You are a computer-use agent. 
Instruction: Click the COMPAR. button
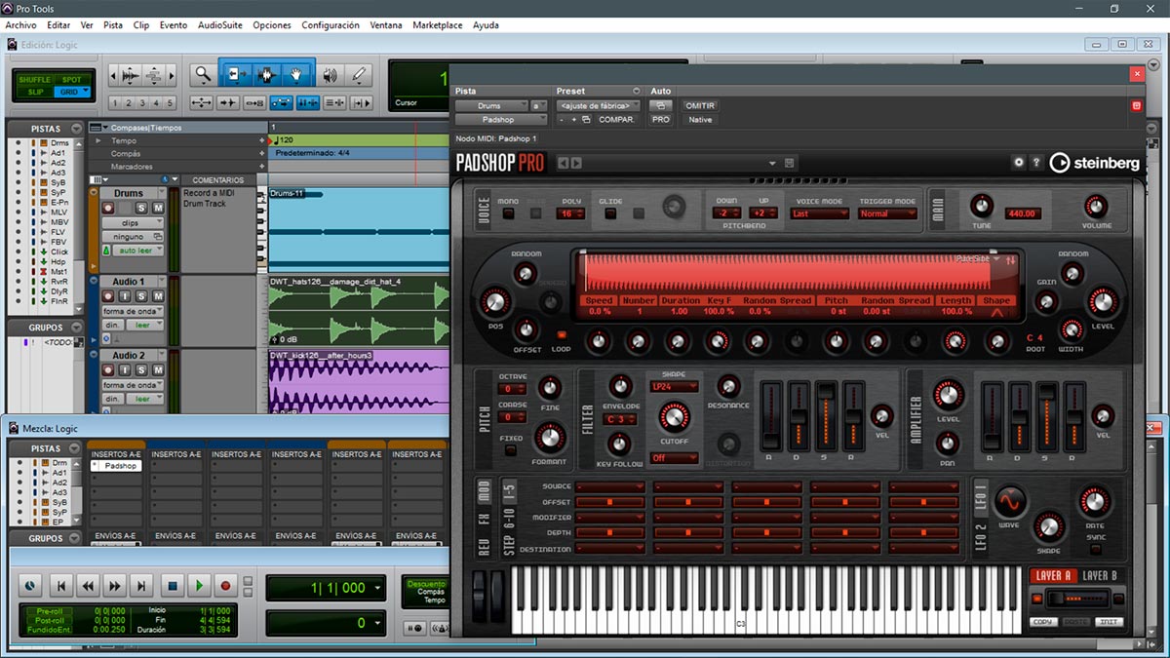(x=617, y=120)
